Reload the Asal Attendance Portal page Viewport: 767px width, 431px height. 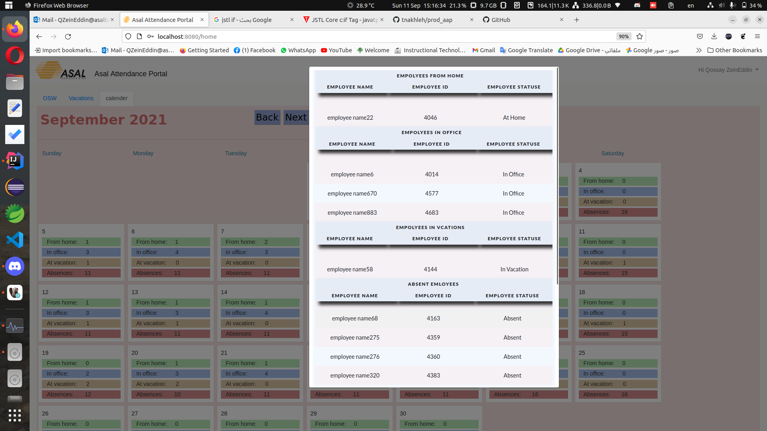click(68, 36)
